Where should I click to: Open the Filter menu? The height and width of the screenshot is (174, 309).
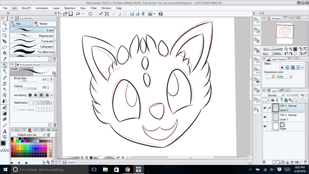93,8
